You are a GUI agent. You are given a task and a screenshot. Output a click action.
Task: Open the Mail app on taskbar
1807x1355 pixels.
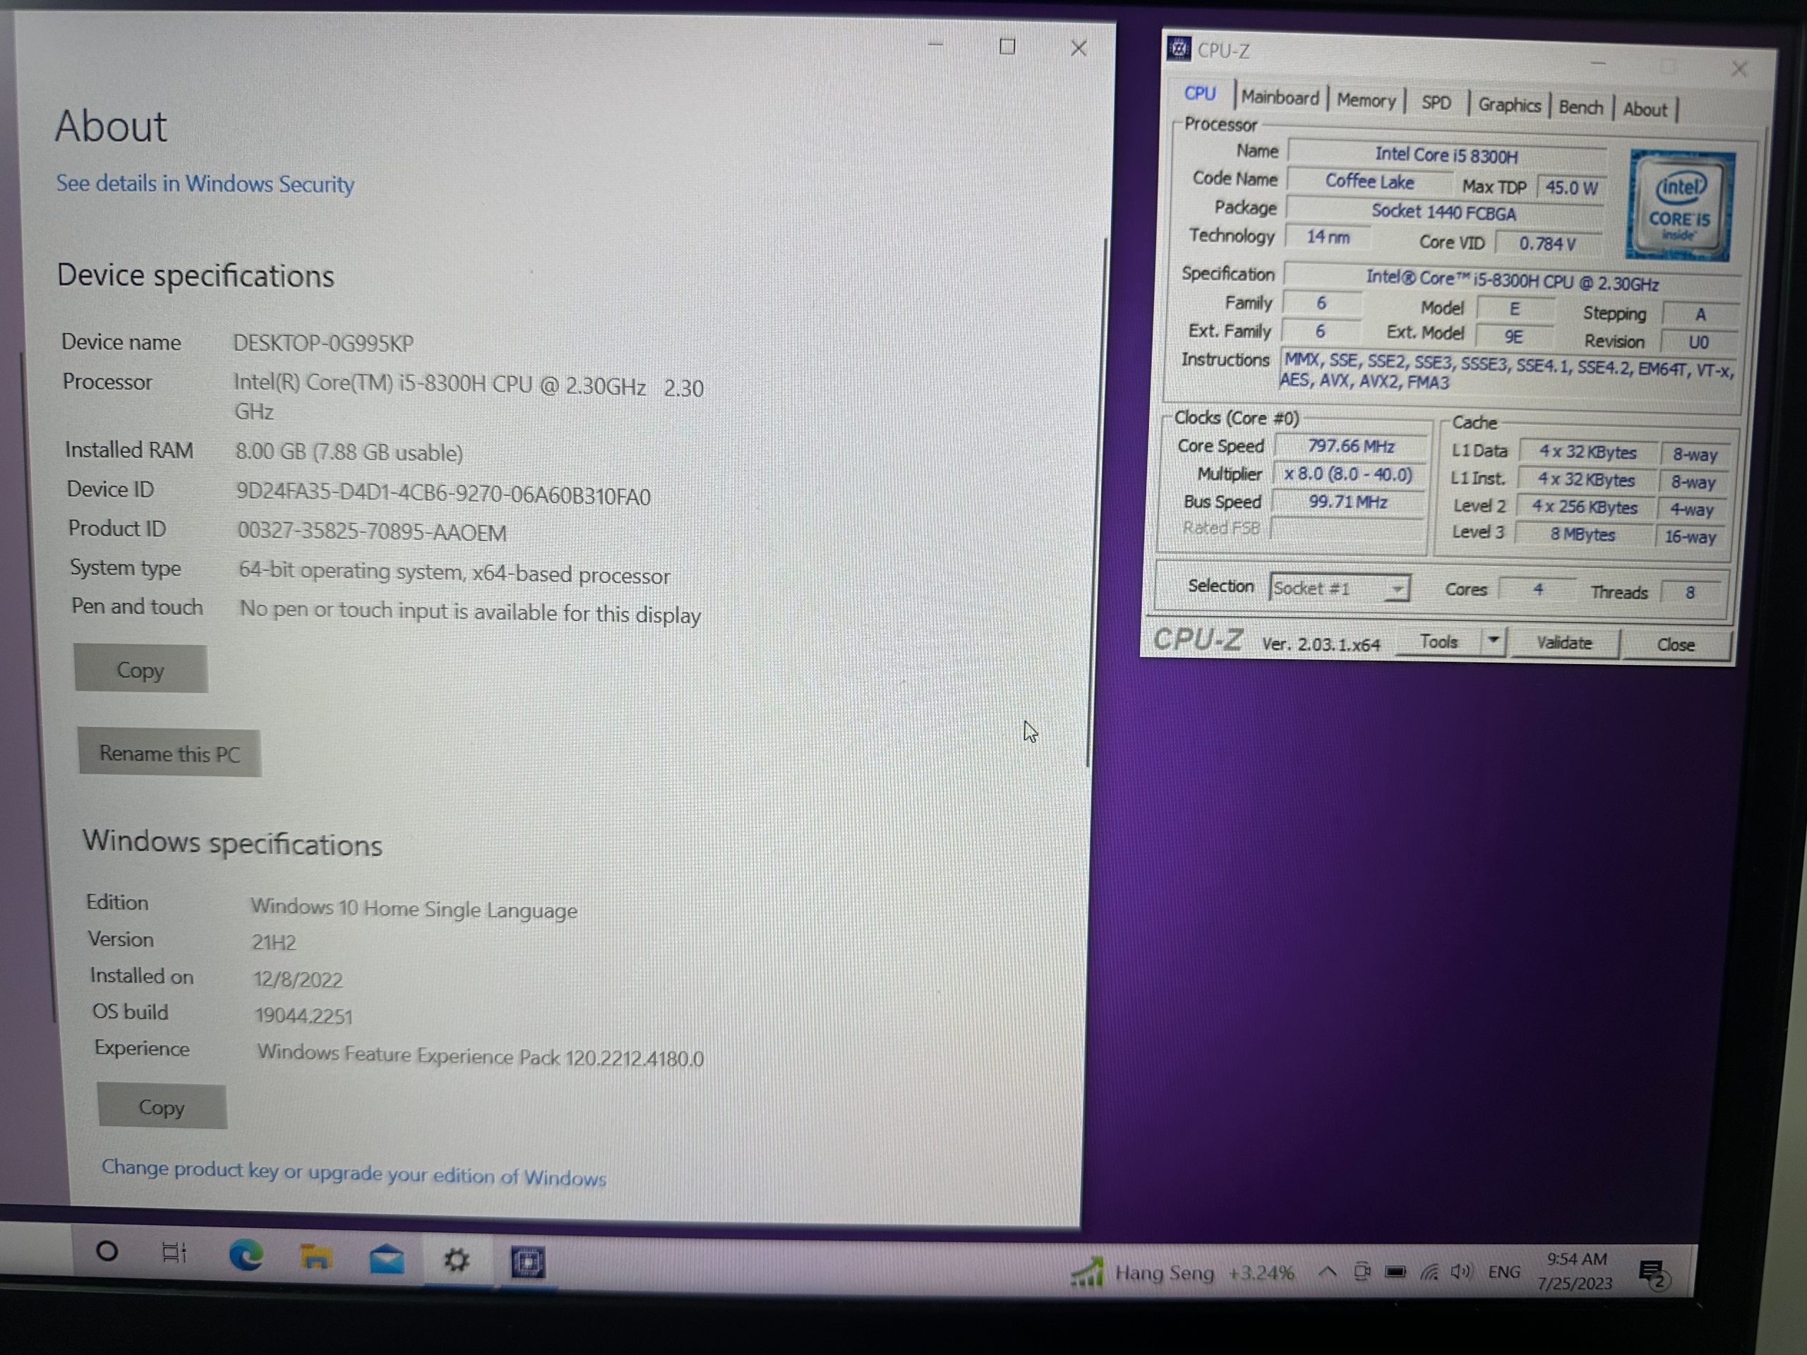tap(386, 1260)
